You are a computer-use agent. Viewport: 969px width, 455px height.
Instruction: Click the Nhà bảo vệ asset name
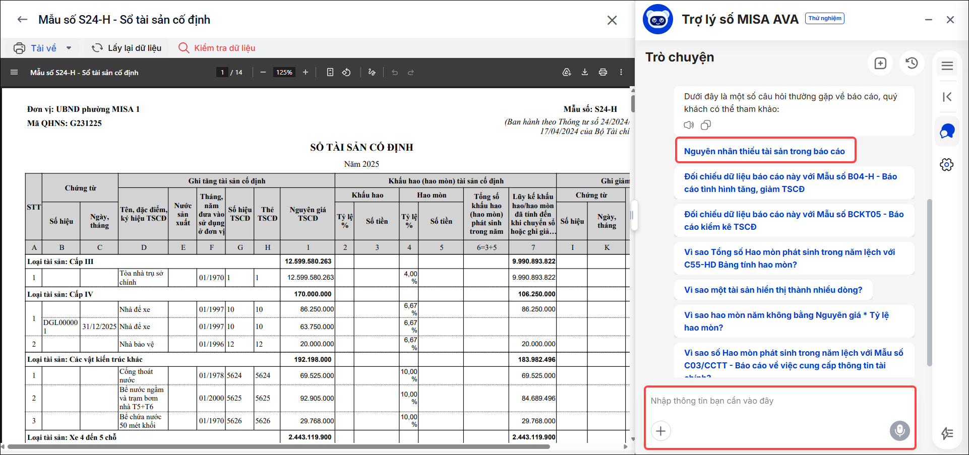click(x=137, y=344)
